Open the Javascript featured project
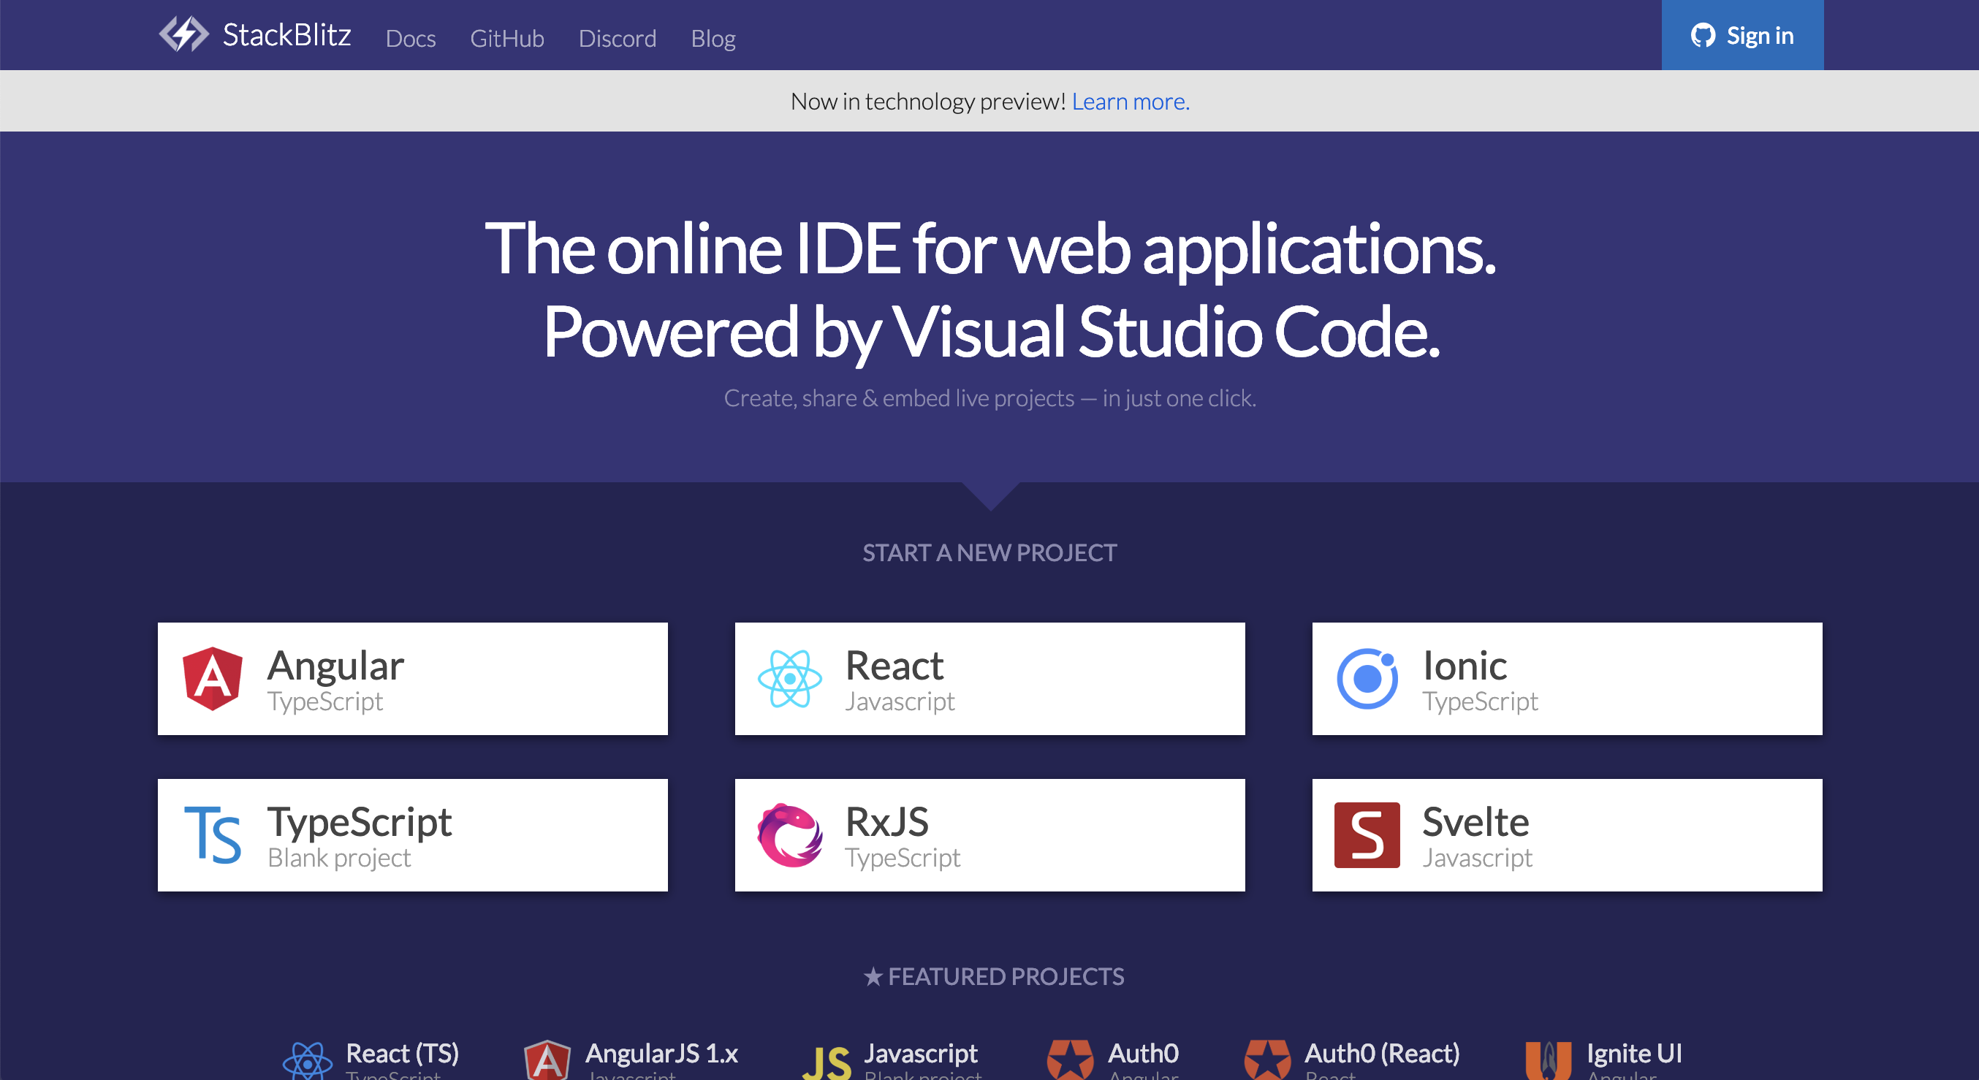 tap(892, 1060)
